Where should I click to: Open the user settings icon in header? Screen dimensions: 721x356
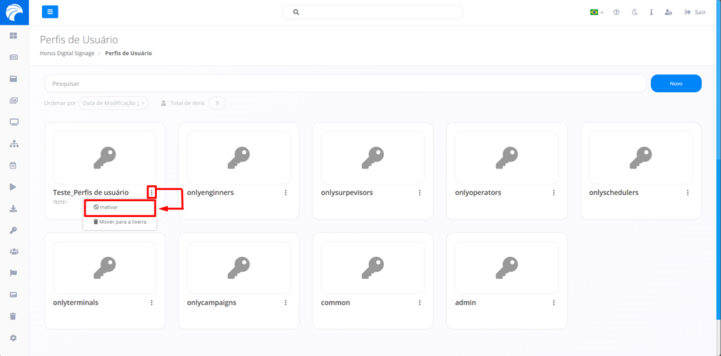669,12
